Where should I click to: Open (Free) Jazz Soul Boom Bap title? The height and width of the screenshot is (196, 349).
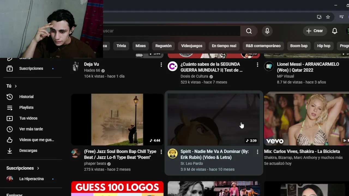[120, 154]
